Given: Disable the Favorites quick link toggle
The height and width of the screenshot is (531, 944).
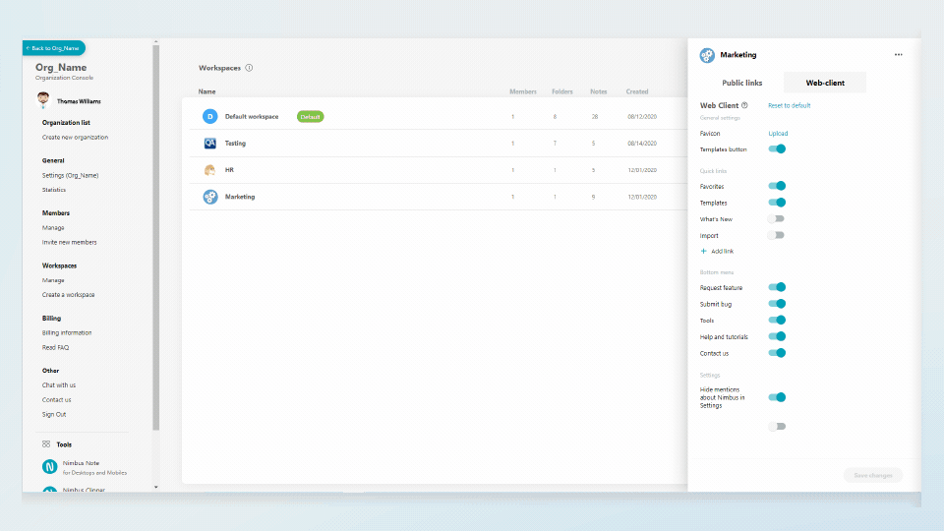Looking at the screenshot, I should (x=777, y=186).
